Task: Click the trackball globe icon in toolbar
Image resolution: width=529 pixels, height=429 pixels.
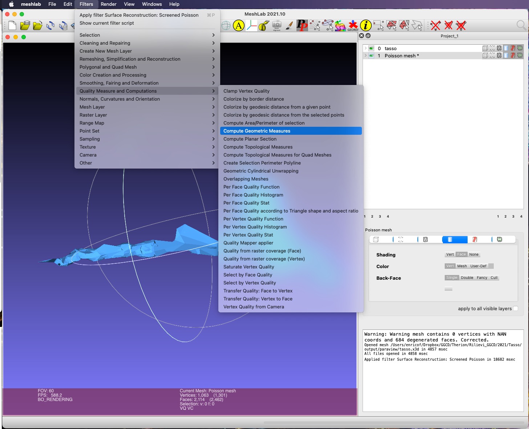Action: click(x=226, y=25)
